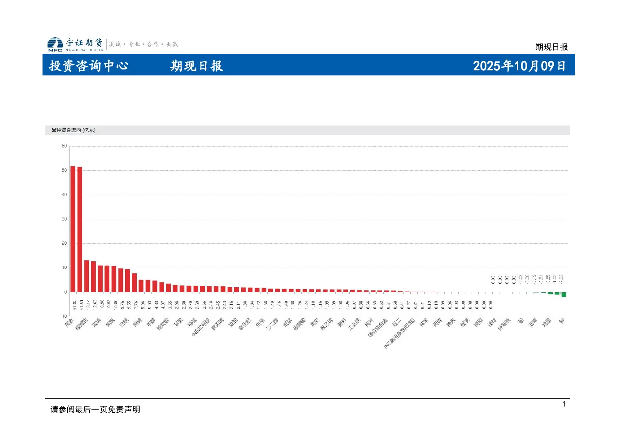Click the category label 纯碱

click(137, 323)
